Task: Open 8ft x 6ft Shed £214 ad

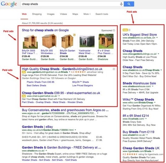Action: [136, 116]
